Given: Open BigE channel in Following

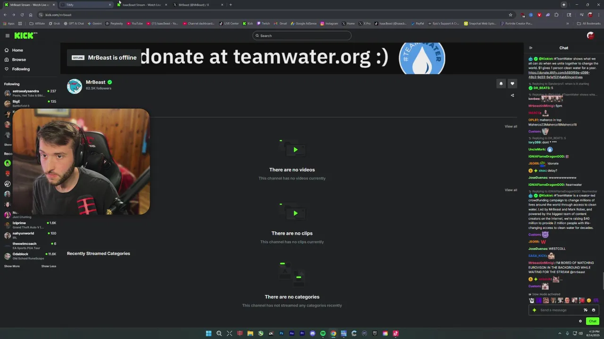Looking at the screenshot, I should [30, 103].
